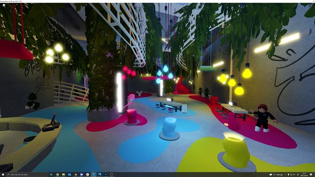The height and width of the screenshot is (177, 315).
Task: Open the weather widget in the taskbar
Action: tap(276, 175)
